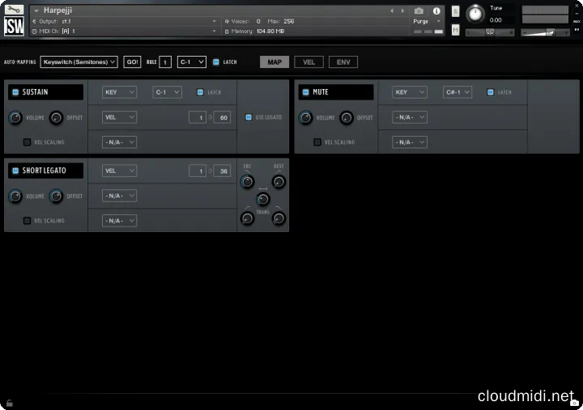Click the ISW logo

point(14,27)
